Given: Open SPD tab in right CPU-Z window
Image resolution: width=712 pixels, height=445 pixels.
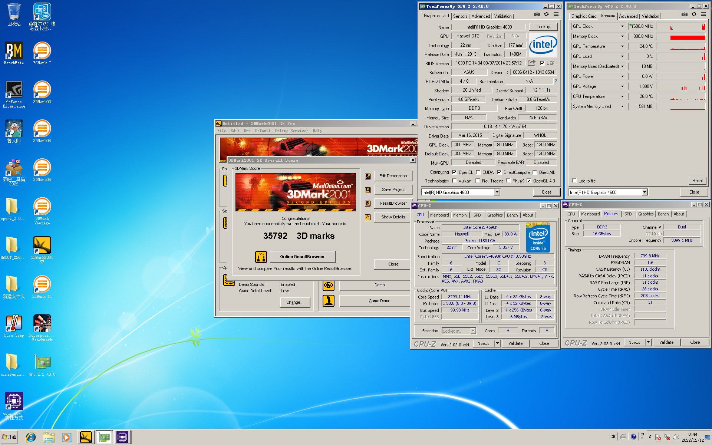Looking at the screenshot, I should coord(628,214).
